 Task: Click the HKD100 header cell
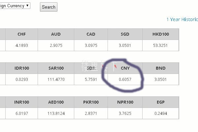click(x=161, y=34)
